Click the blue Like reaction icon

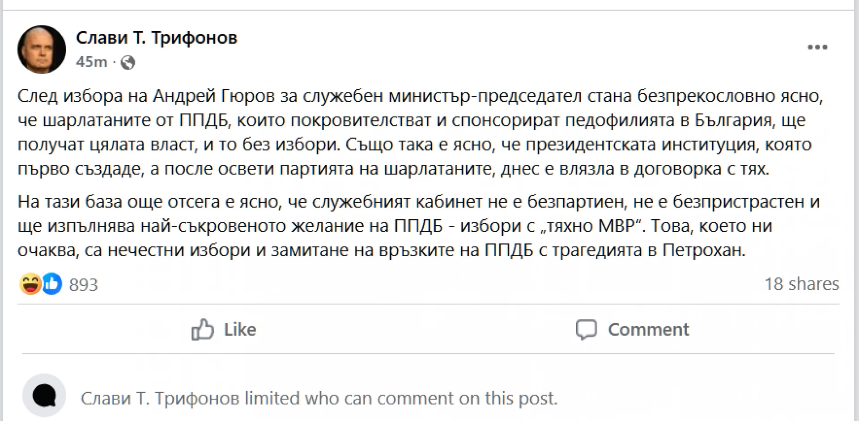52,284
